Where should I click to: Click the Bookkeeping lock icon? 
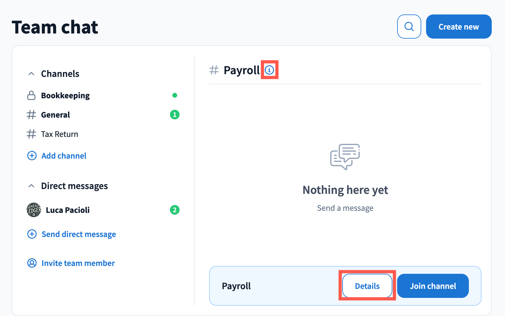point(31,95)
